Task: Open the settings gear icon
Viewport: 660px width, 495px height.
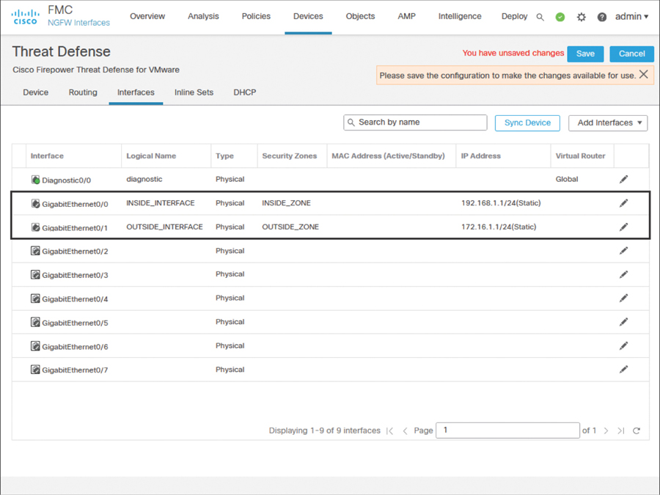Action: (581, 17)
